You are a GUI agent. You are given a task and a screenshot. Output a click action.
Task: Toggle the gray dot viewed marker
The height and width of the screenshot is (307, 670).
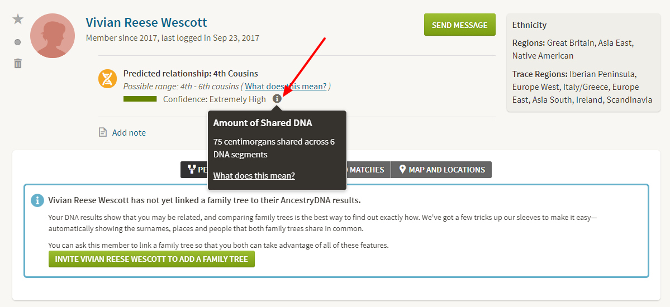[x=17, y=42]
